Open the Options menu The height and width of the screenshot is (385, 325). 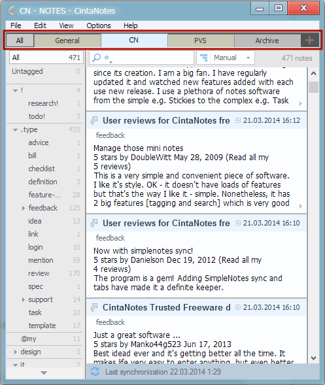click(99, 25)
